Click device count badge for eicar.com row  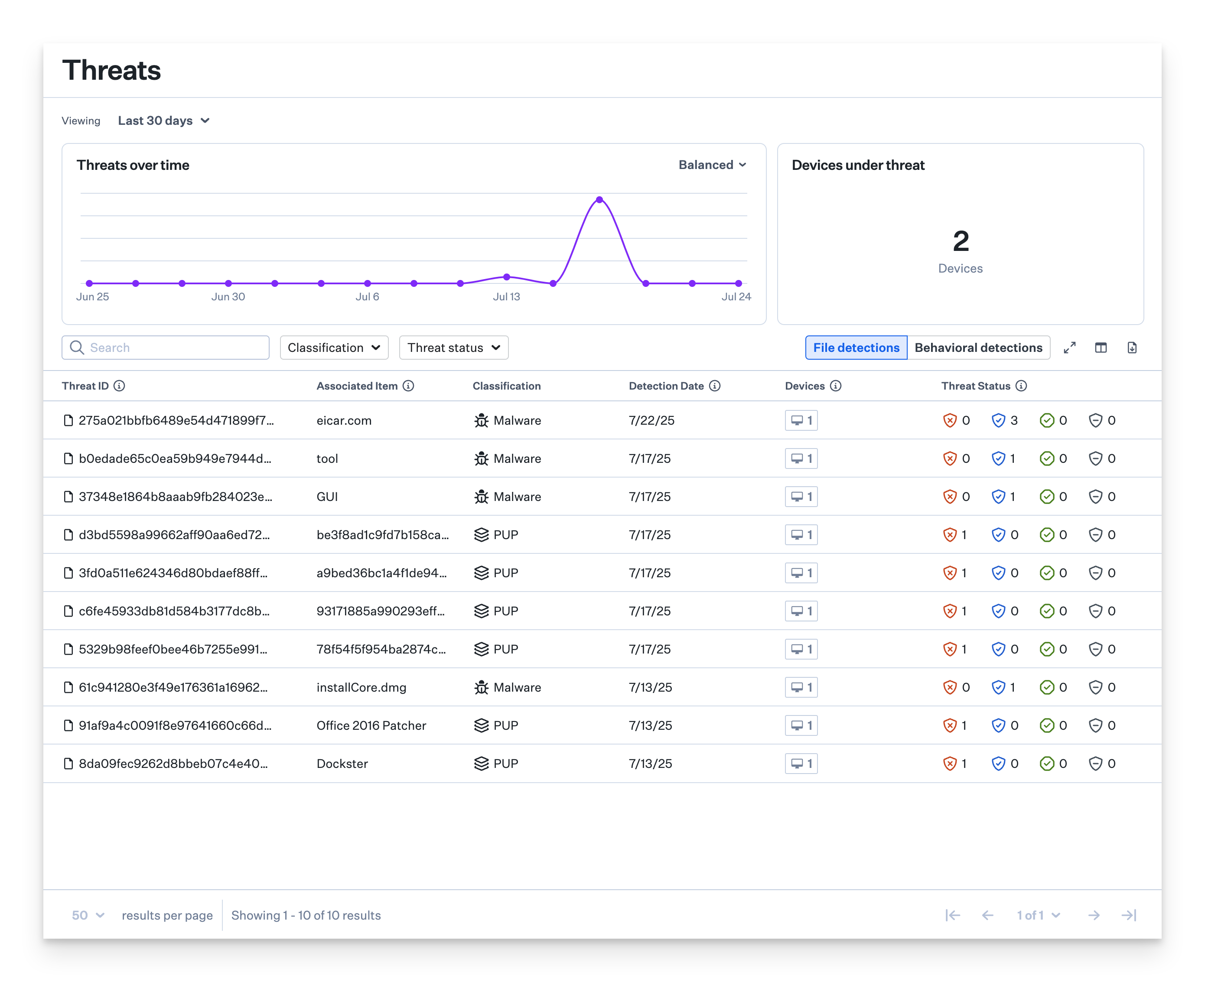click(x=801, y=420)
